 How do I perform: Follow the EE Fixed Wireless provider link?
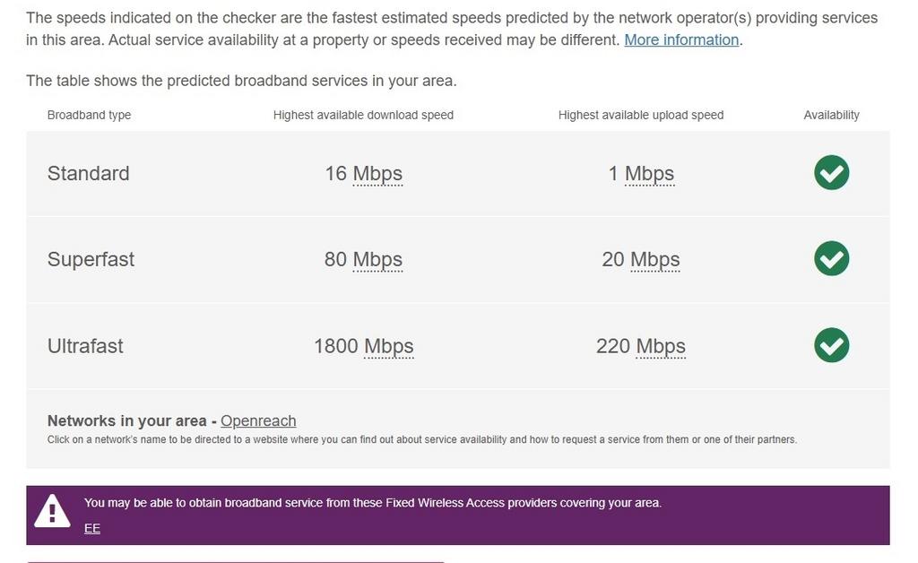pos(92,528)
